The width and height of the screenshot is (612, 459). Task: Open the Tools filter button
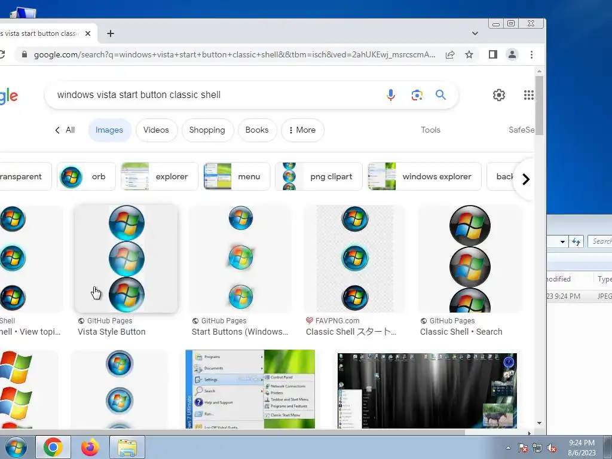(x=430, y=130)
